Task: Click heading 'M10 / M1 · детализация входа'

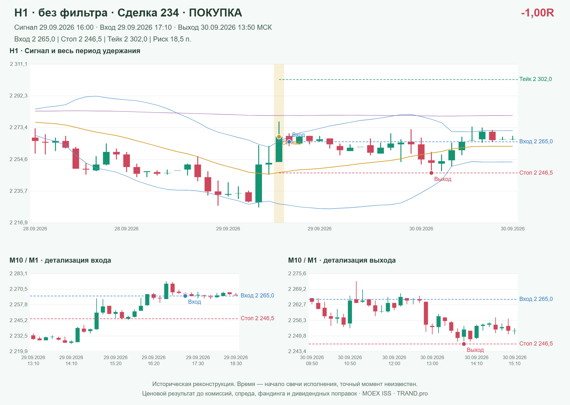Action: tap(60, 260)
